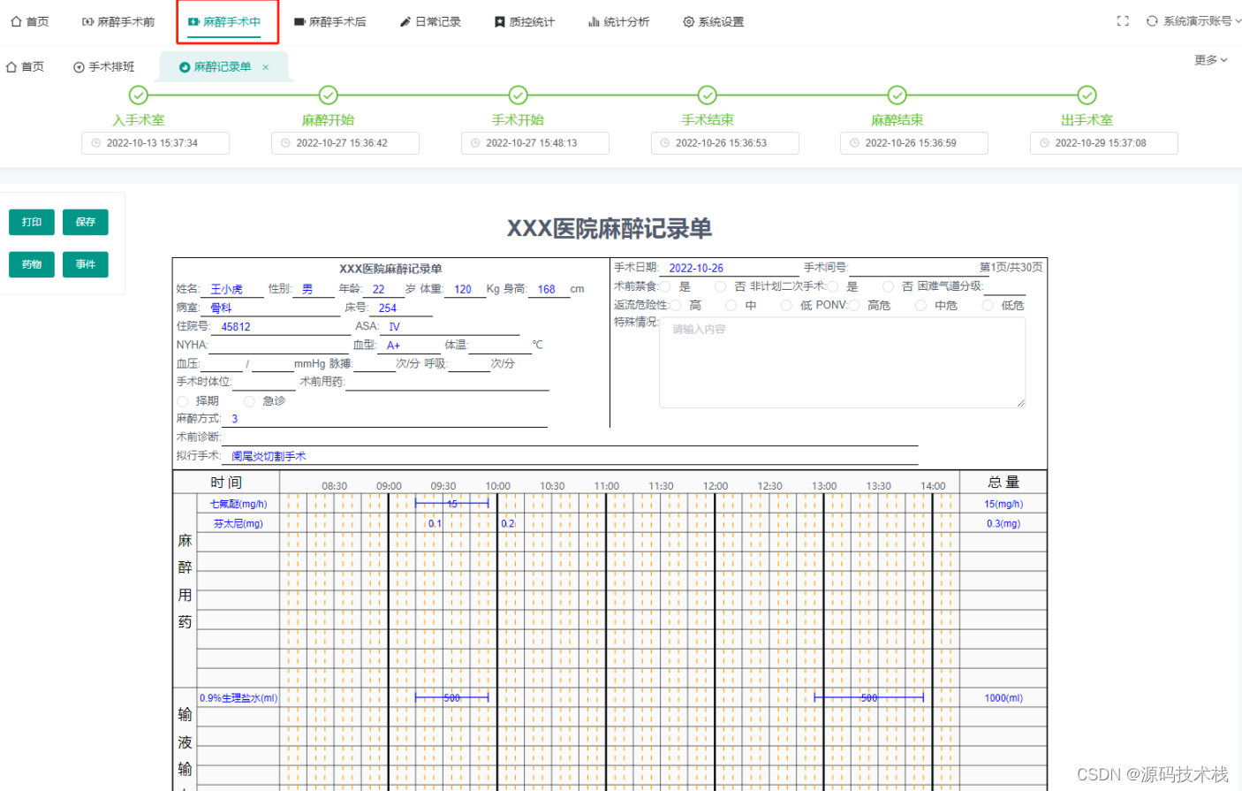Select 是 for 术前禁食
1242x791 pixels.
(x=665, y=286)
